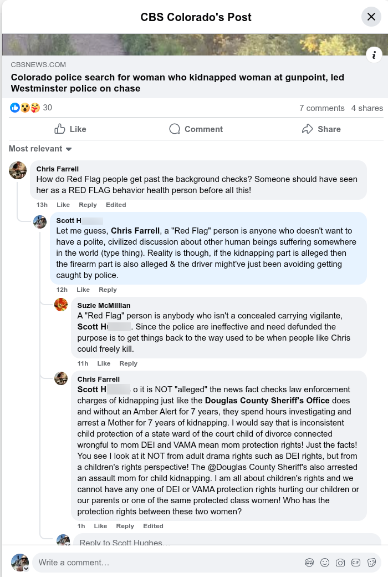Open the post reactions emoji summary
This screenshot has width=388, height=577.
coord(25,108)
